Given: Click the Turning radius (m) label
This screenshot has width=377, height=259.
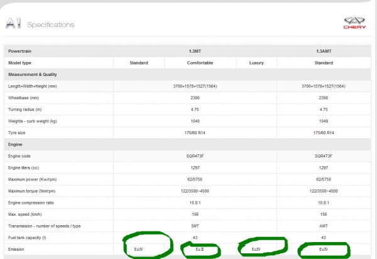Looking at the screenshot, I should coord(25,110).
